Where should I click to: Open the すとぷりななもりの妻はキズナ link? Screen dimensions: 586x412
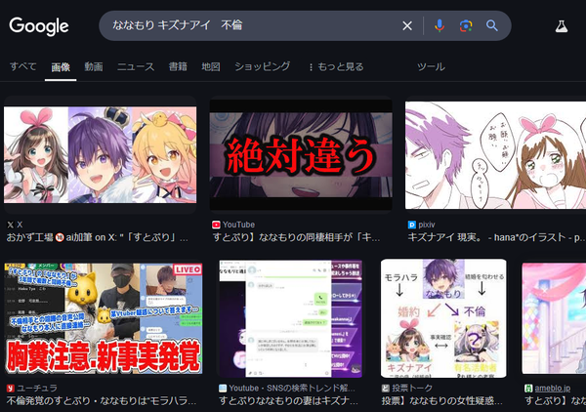coord(288,401)
